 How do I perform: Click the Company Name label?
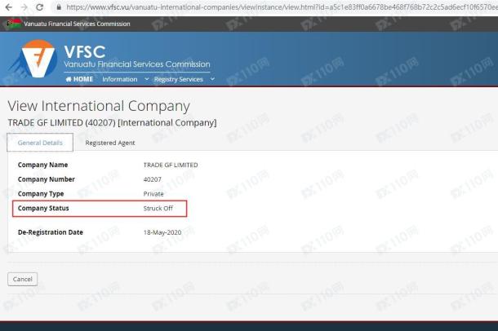(x=43, y=165)
